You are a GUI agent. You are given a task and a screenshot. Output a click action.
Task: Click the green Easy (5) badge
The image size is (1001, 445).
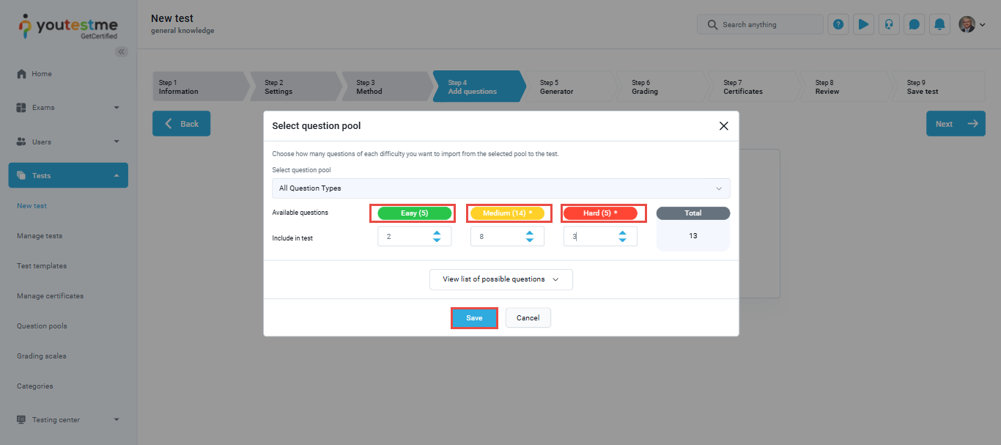[413, 213]
